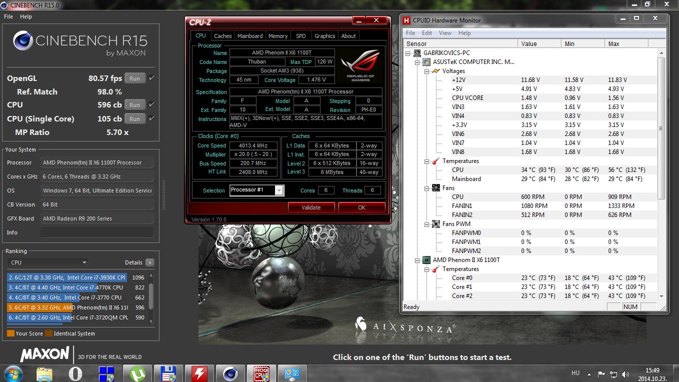Click Voltages lightning icon
679x382 pixels.
point(436,71)
